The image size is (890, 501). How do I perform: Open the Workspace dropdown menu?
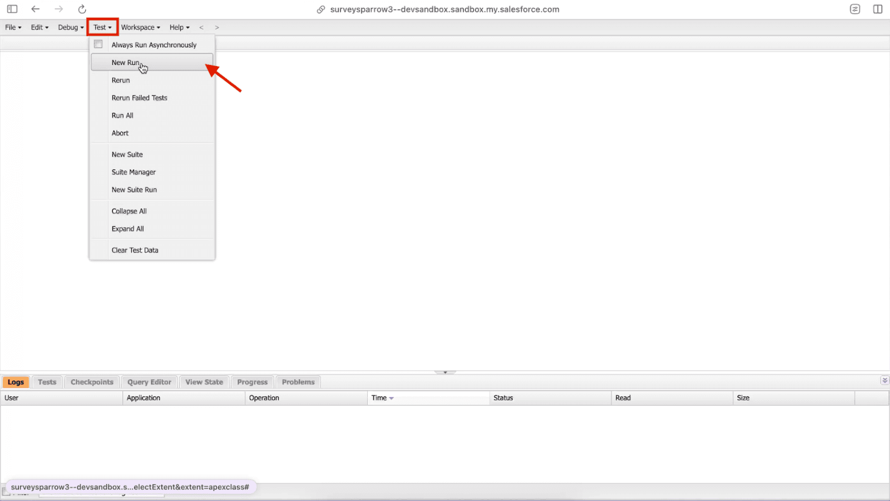coord(140,27)
